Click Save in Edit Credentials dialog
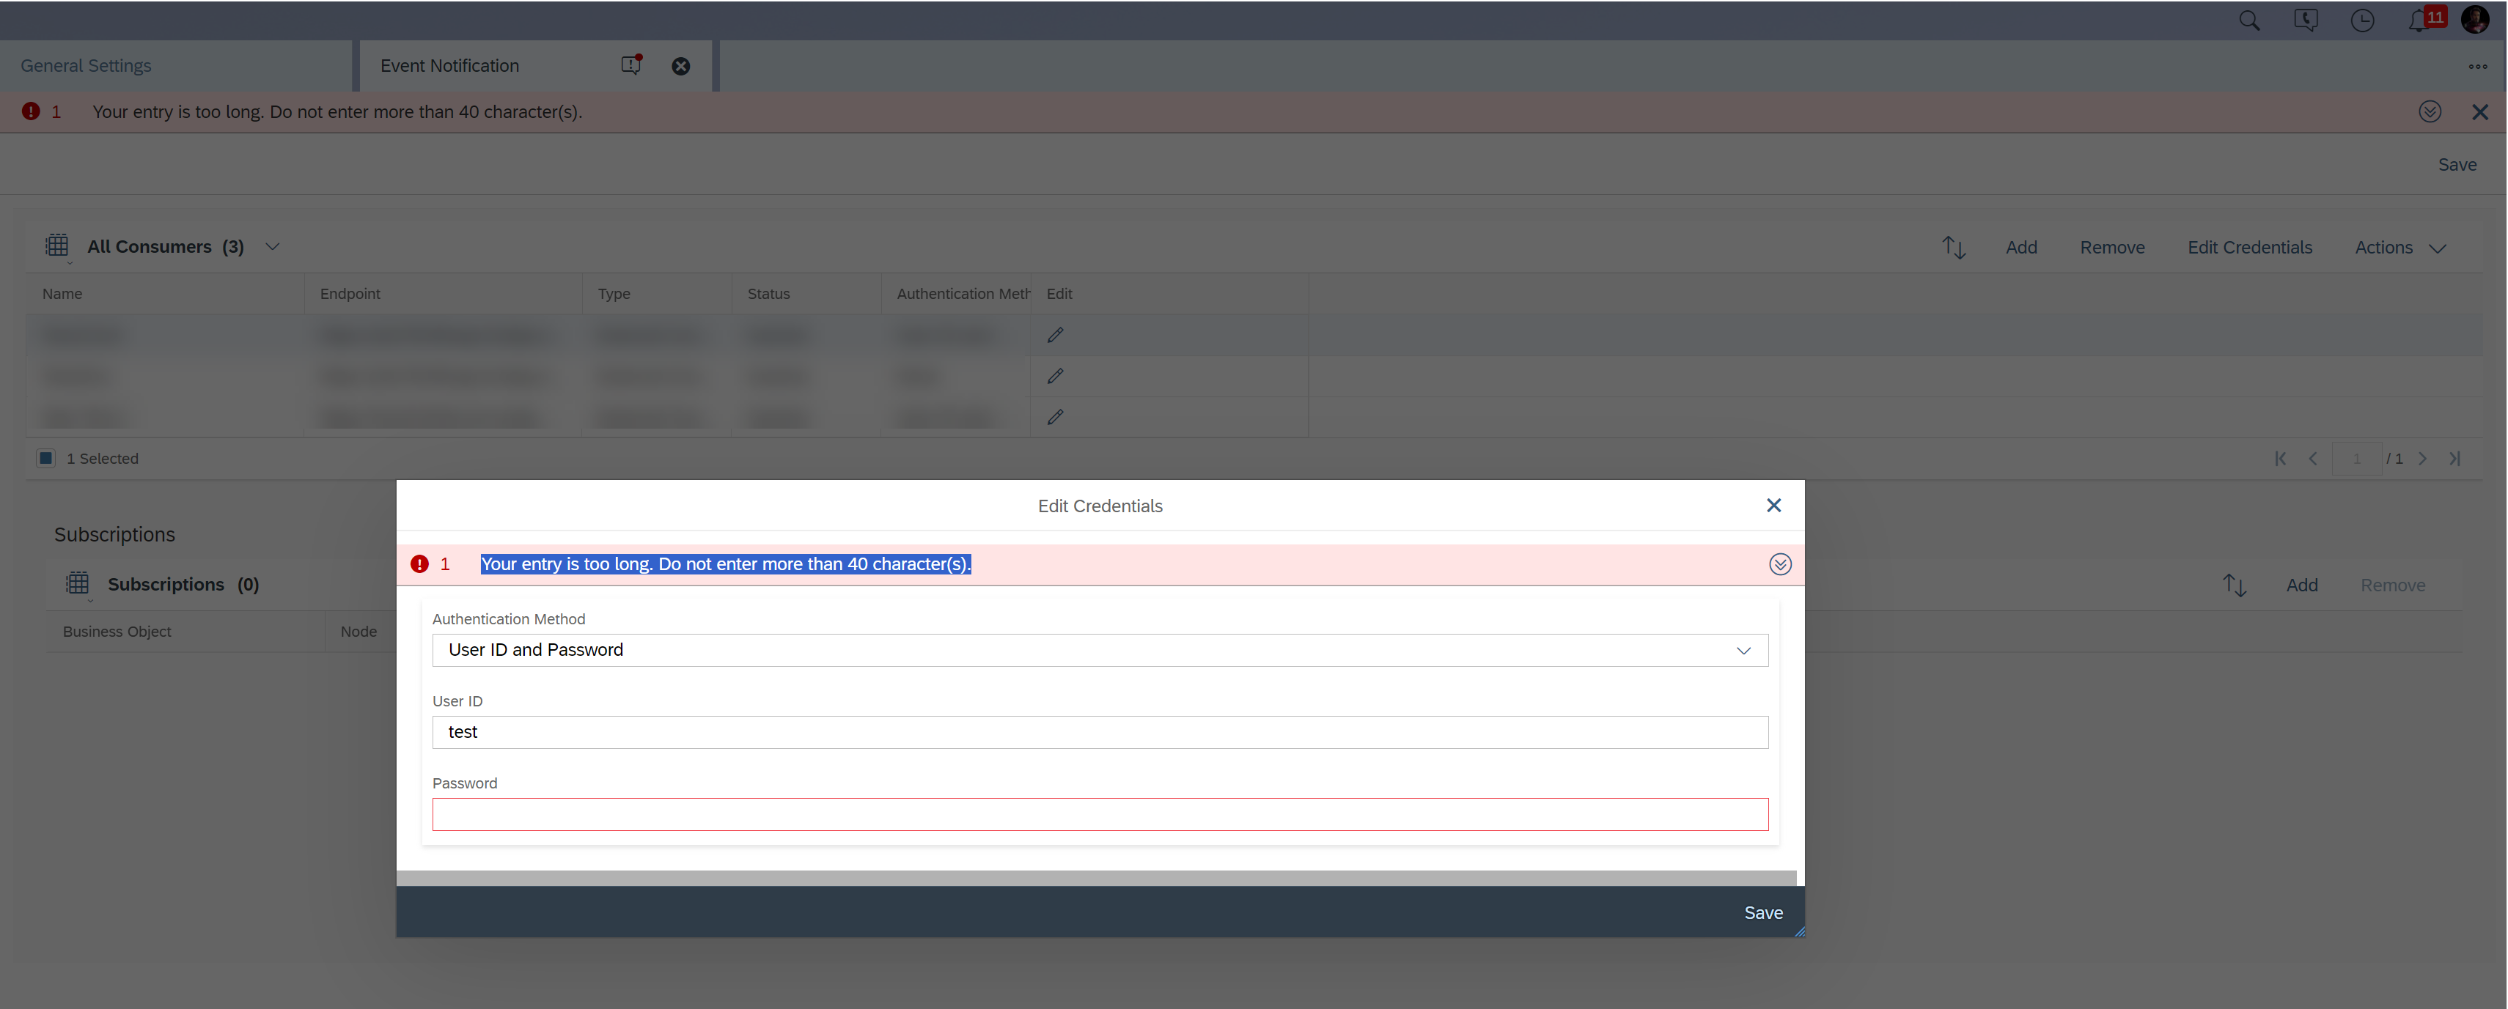Screen dimensions: 2508x1009 coord(1763,913)
